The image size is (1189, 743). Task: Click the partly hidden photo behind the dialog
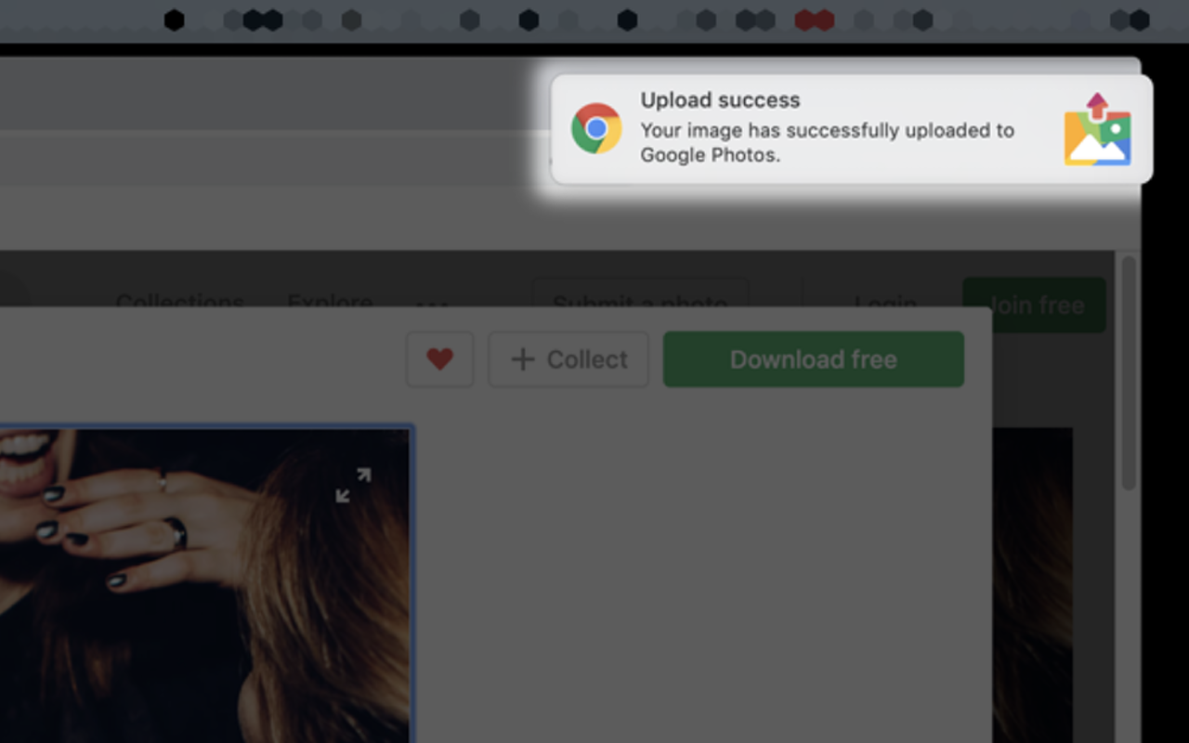coord(1032,585)
